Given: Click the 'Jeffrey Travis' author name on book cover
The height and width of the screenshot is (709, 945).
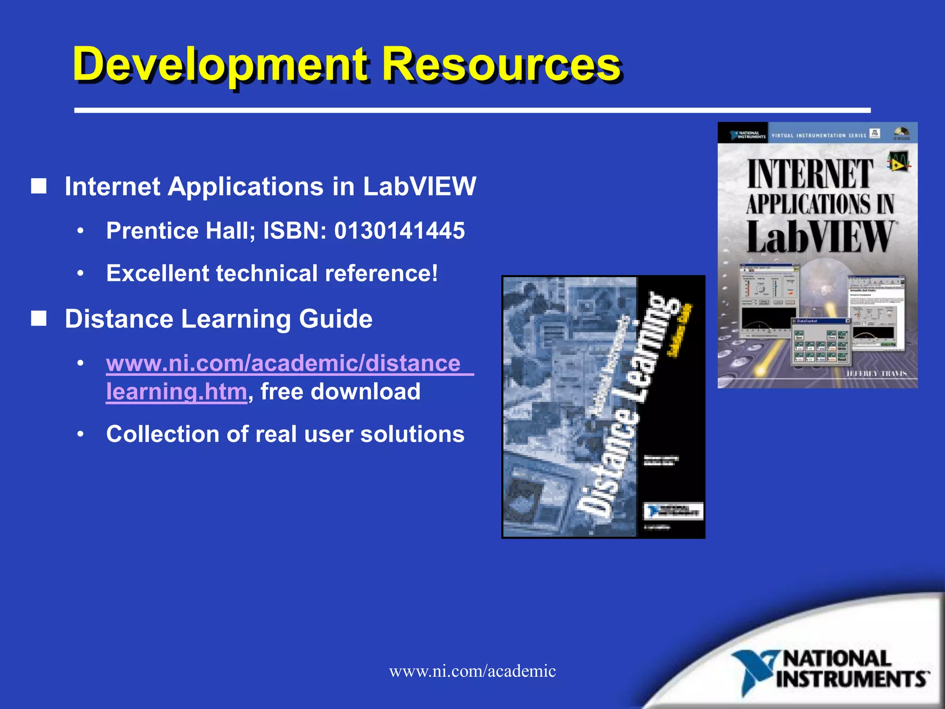Looking at the screenshot, I should point(876,373).
